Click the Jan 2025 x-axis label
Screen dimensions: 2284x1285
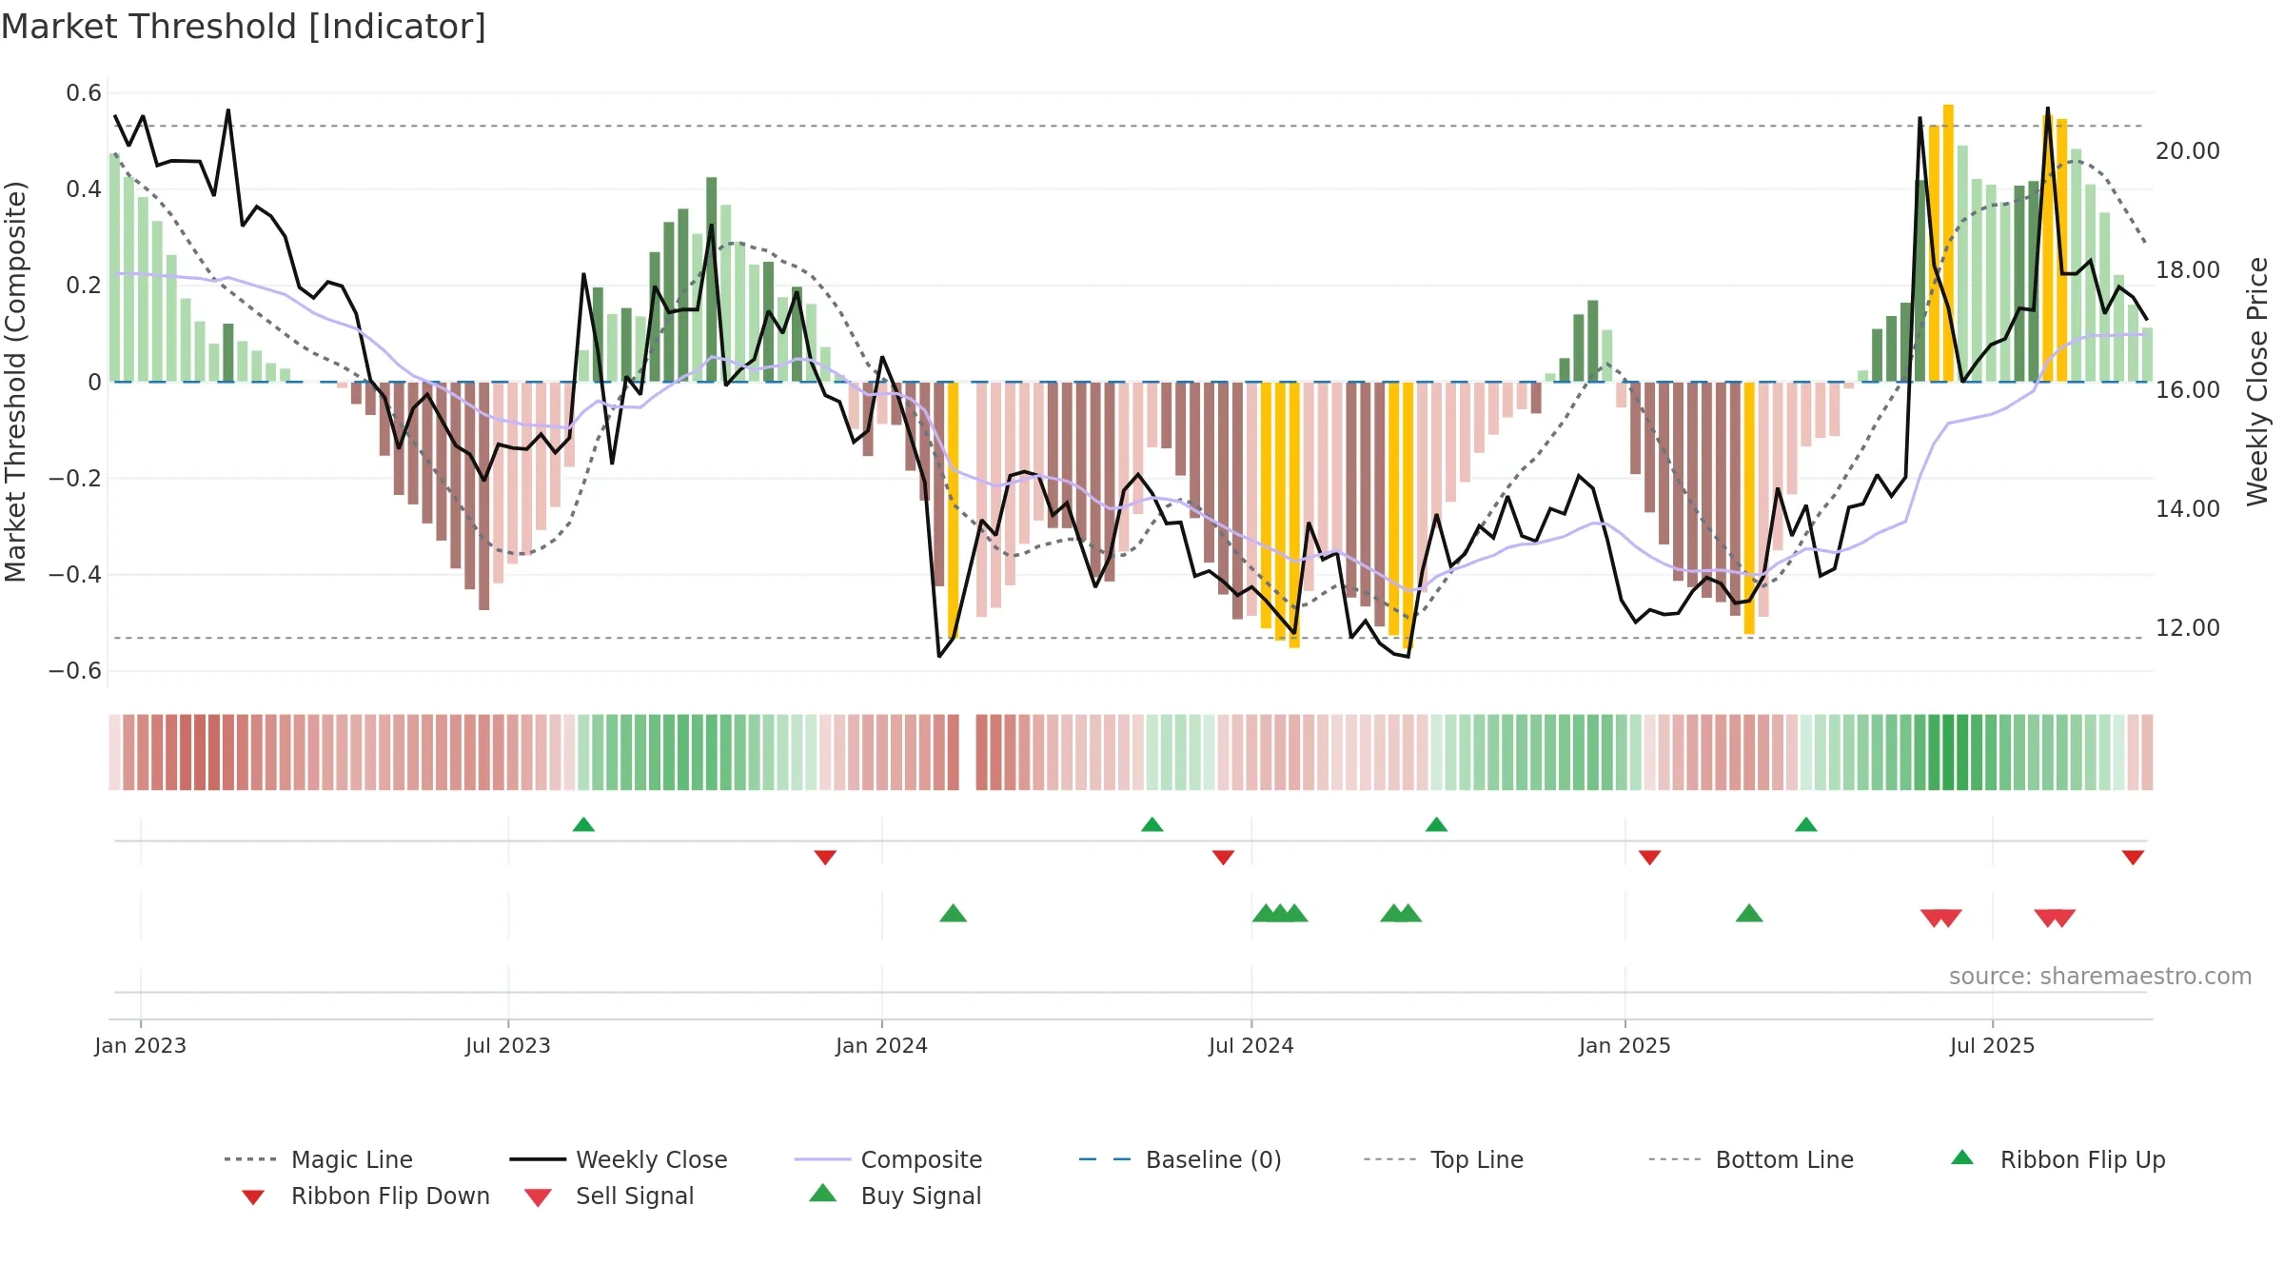1624,1045
